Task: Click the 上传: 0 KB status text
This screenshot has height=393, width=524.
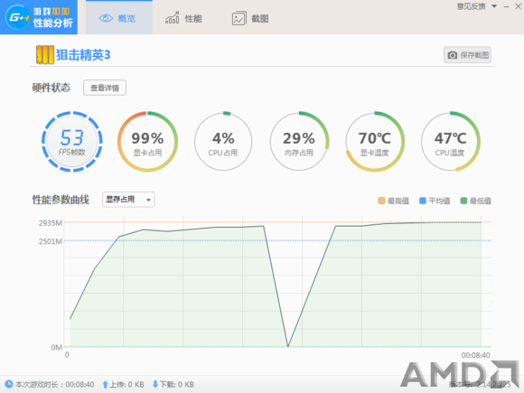Action: pos(127,384)
